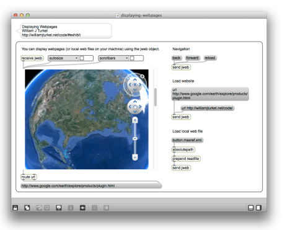285x230 pixels.
Task: Open the inspector 'i' icon
Action: pyautogui.click(x=71, y=208)
